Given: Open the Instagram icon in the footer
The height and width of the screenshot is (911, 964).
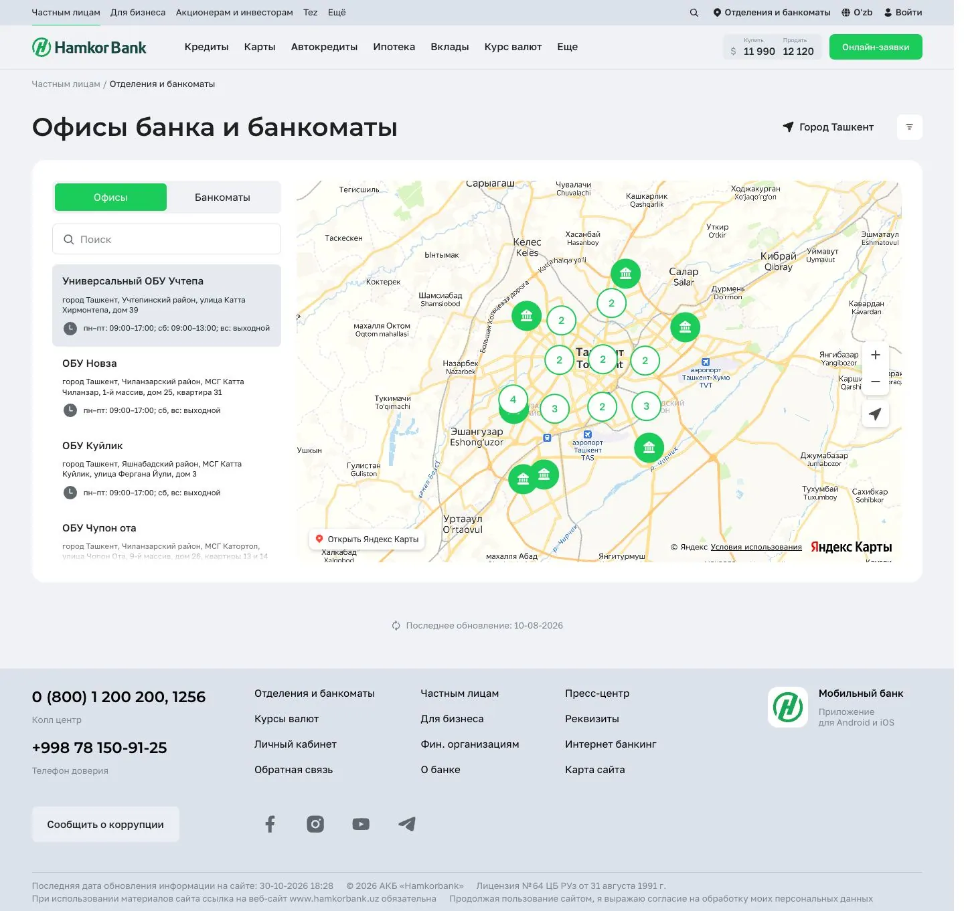Looking at the screenshot, I should point(315,824).
